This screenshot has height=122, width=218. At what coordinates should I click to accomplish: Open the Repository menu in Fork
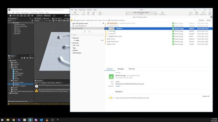[82, 10]
